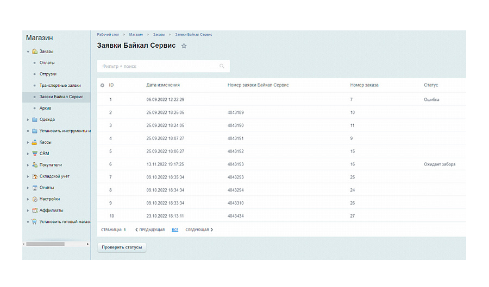Click sidebar scrollbar right arrow
The image size is (489, 287).
click(x=87, y=244)
